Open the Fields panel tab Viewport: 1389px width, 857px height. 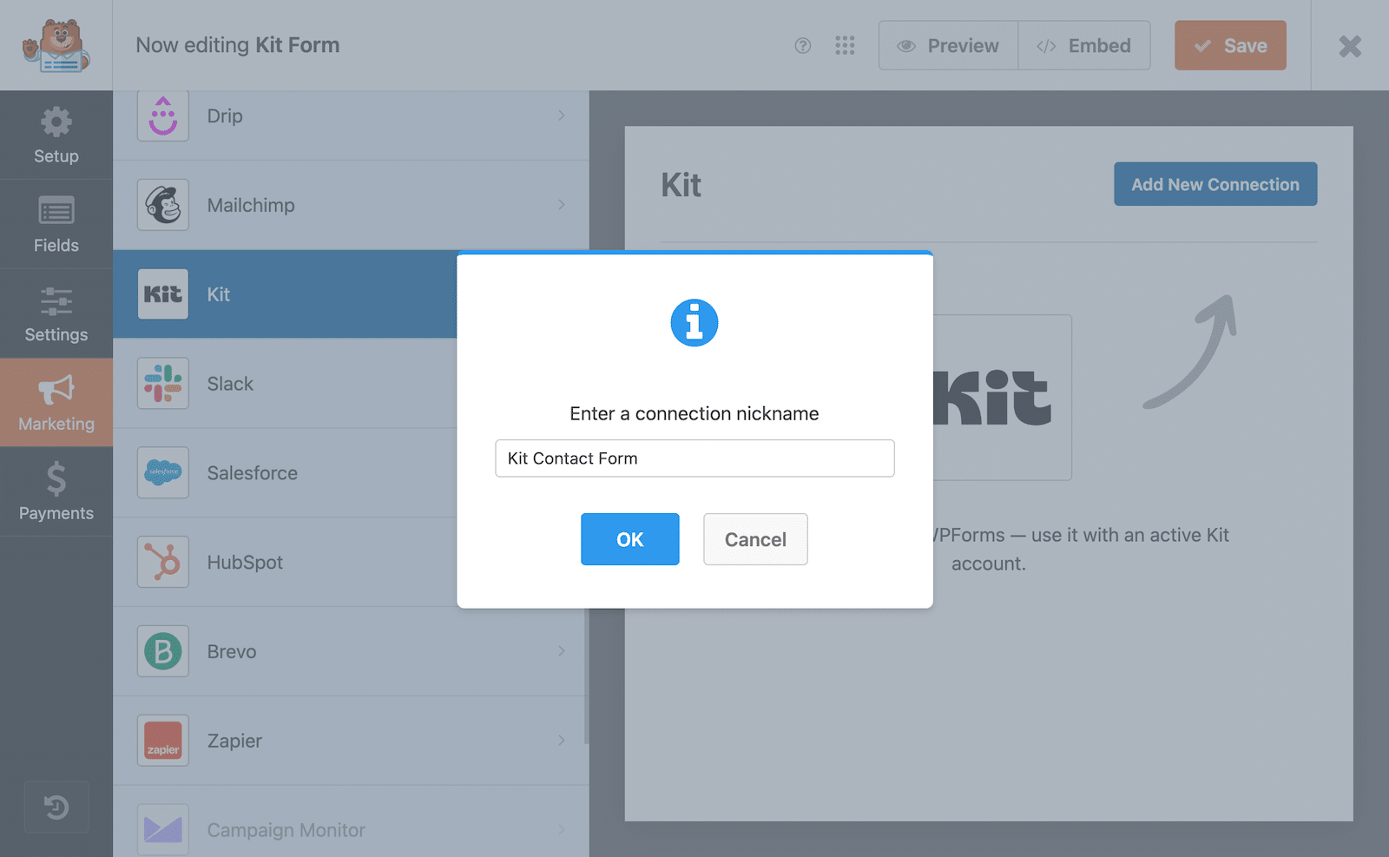[x=56, y=224]
